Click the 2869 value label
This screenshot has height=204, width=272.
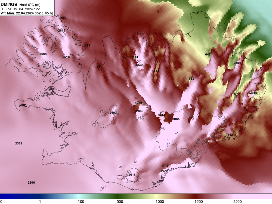[x=140, y=111]
